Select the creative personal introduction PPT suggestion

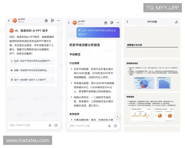tap(32, 80)
